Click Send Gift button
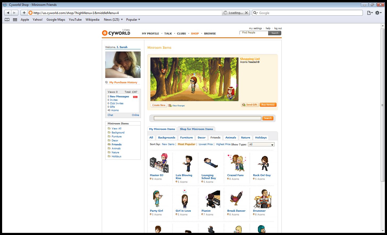Viewport: 387px width, 235px height. tap(250, 105)
